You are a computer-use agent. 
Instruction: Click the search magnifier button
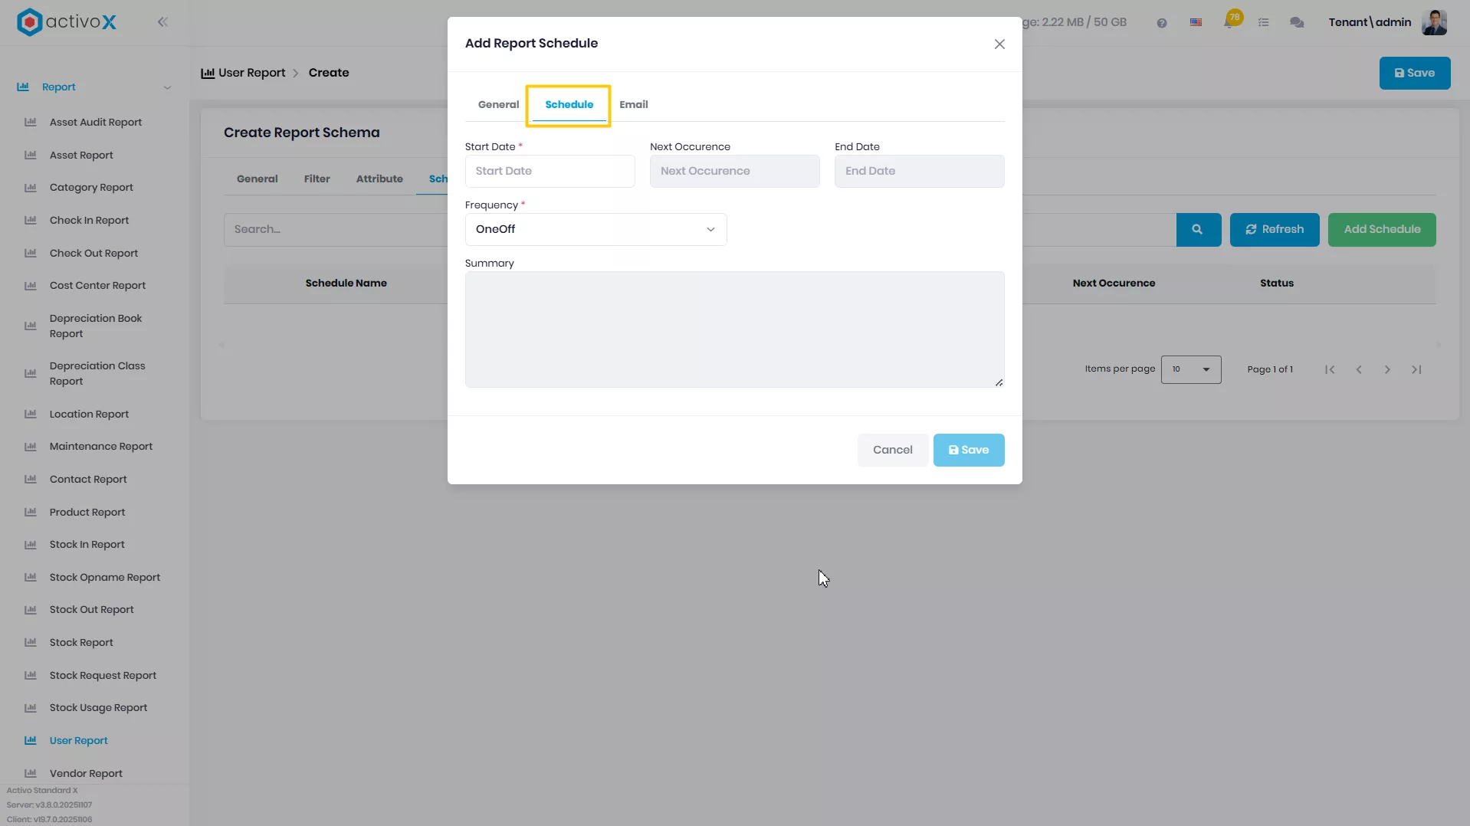1198,230
